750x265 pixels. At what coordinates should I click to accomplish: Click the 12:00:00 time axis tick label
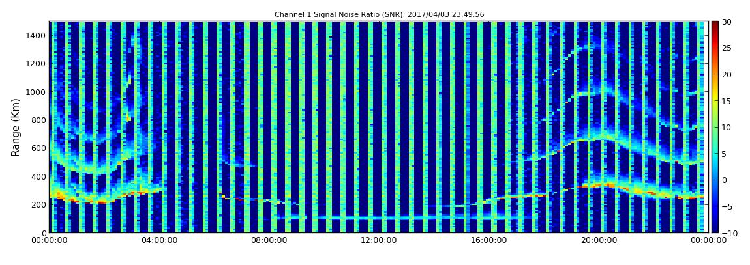(378, 240)
